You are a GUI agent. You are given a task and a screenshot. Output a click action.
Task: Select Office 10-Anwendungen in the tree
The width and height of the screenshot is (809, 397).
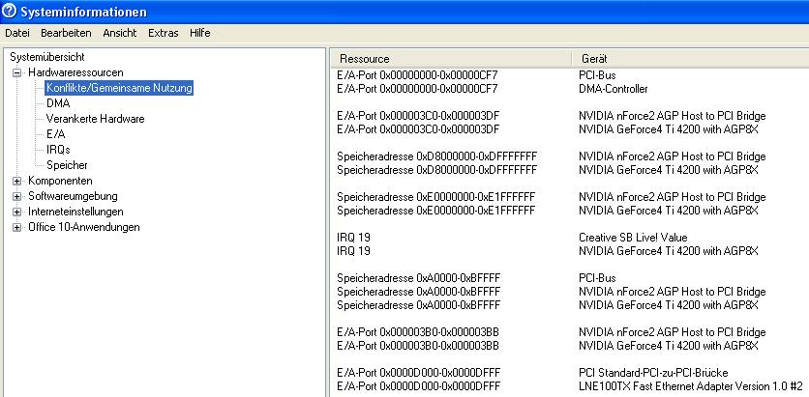click(x=84, y=227)
